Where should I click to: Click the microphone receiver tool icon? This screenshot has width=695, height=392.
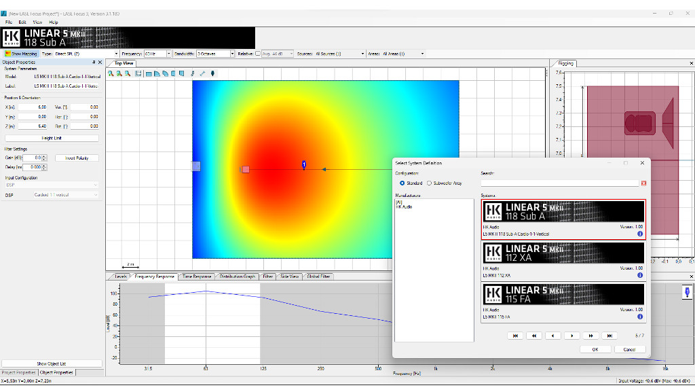tap(212, 73)
